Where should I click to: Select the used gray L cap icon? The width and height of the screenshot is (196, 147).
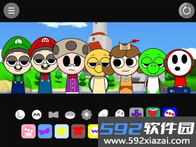click(x=20, y=115)
